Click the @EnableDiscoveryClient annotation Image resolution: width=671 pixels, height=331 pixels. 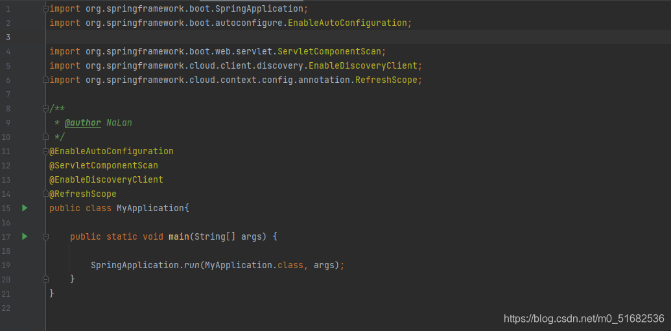(x=106, y=179)
